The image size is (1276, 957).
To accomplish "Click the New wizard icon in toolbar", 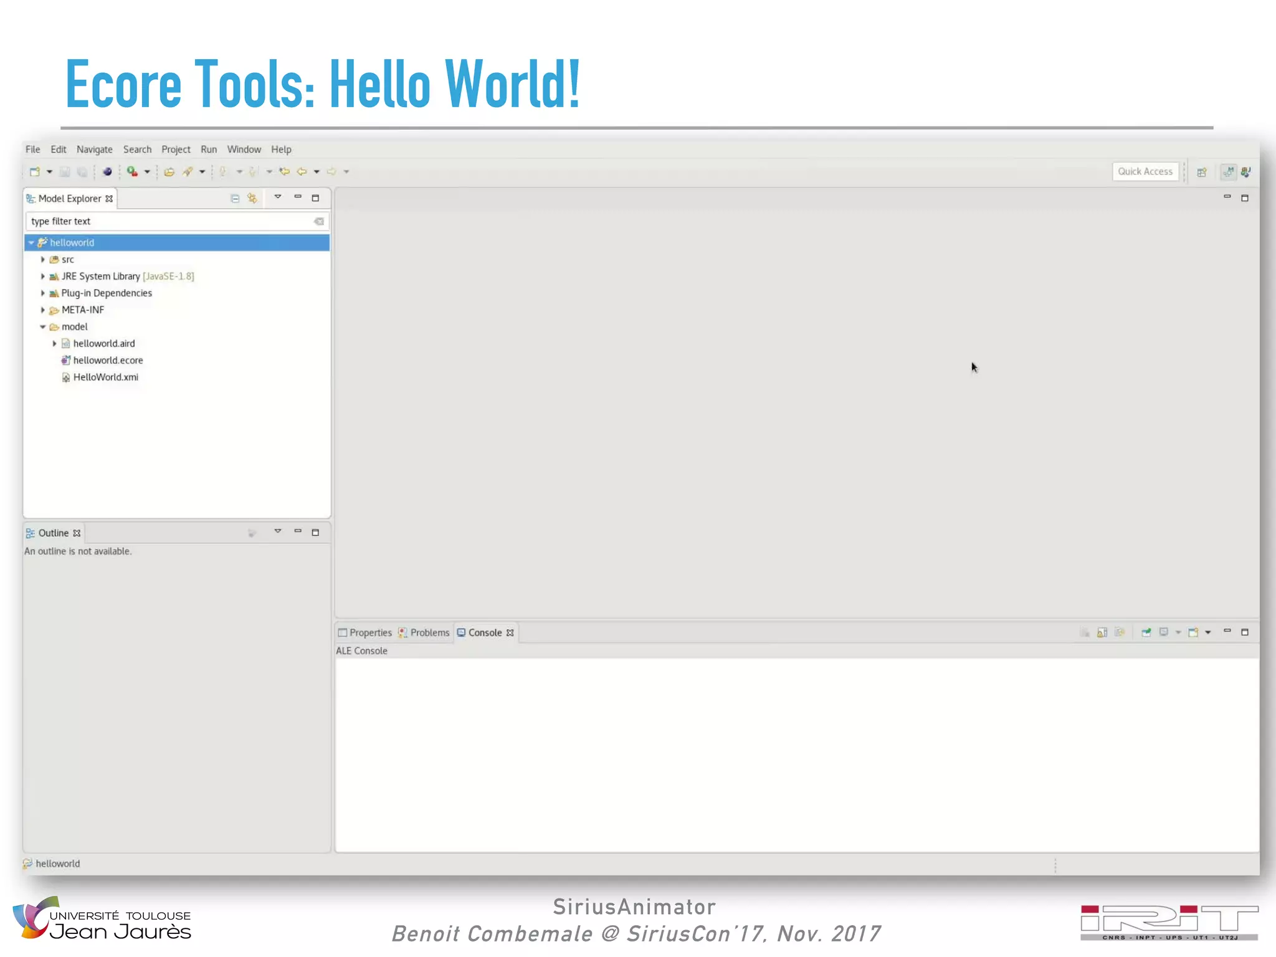I will [x=35, y=171].
